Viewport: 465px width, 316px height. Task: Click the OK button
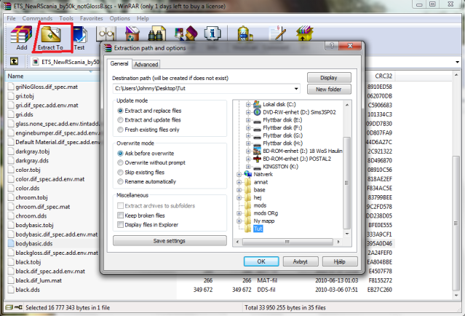[x=261, y=261]
